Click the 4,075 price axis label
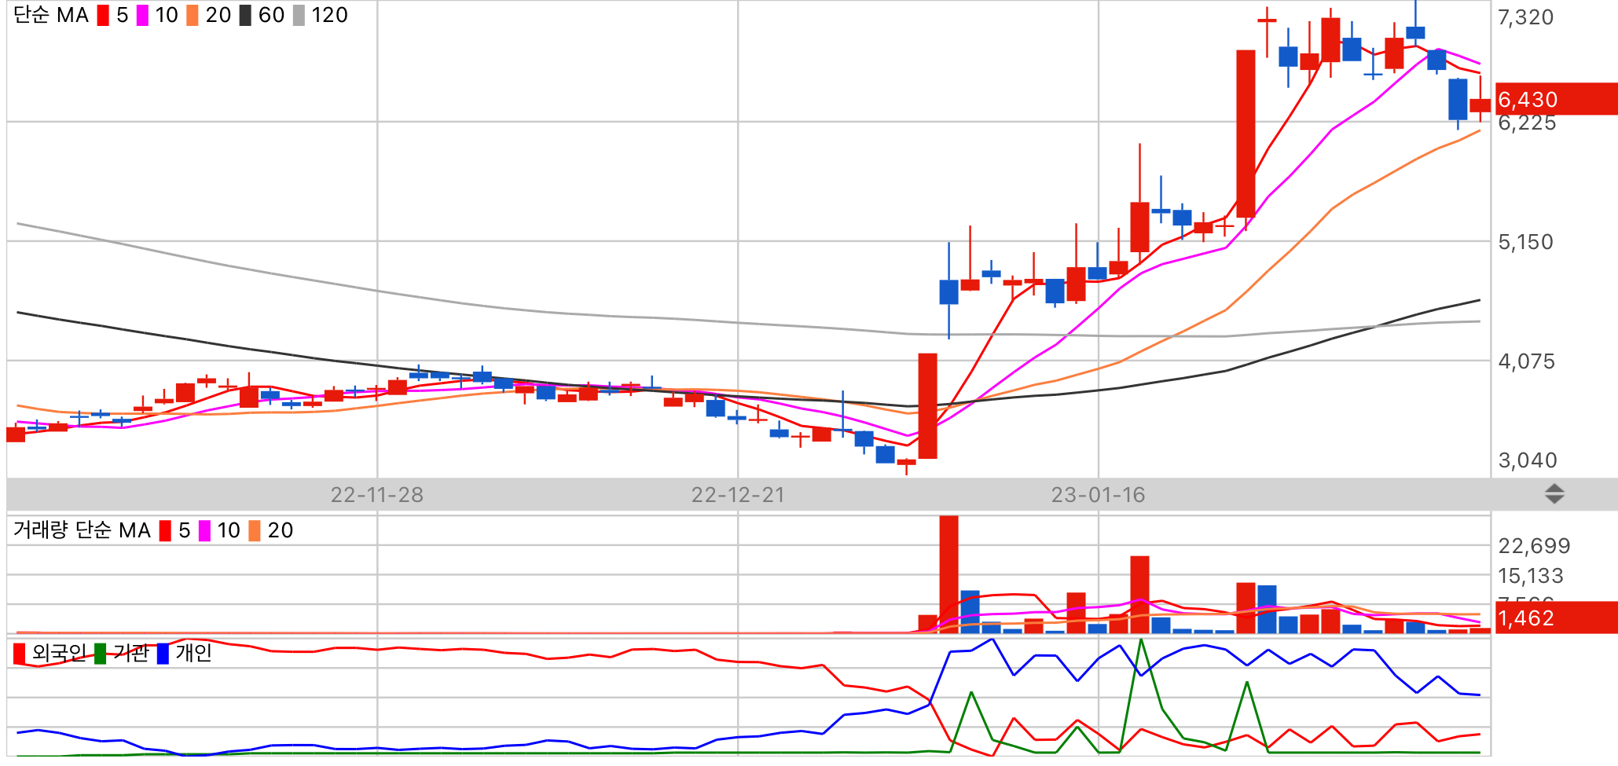Image resolution: width=1618 pixels, height=766 pixels. point(1526,361)
